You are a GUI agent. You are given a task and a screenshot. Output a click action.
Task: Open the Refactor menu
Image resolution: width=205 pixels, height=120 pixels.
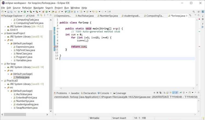27,8
